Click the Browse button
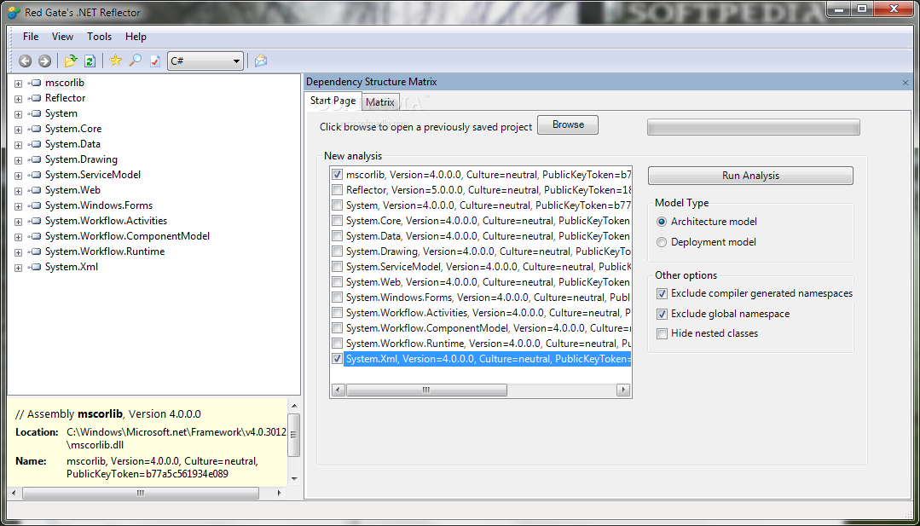This screenshot has height=526, width=920. tap(568, 125)
